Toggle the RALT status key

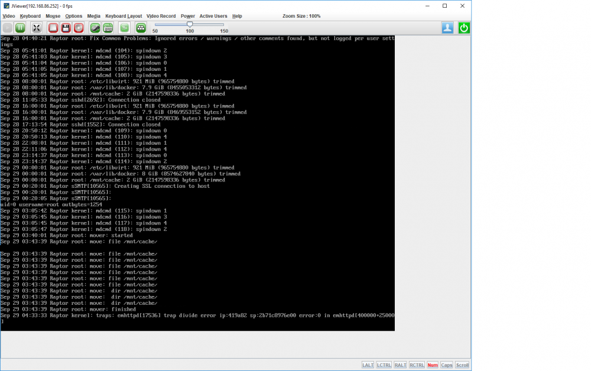point(400,365)
